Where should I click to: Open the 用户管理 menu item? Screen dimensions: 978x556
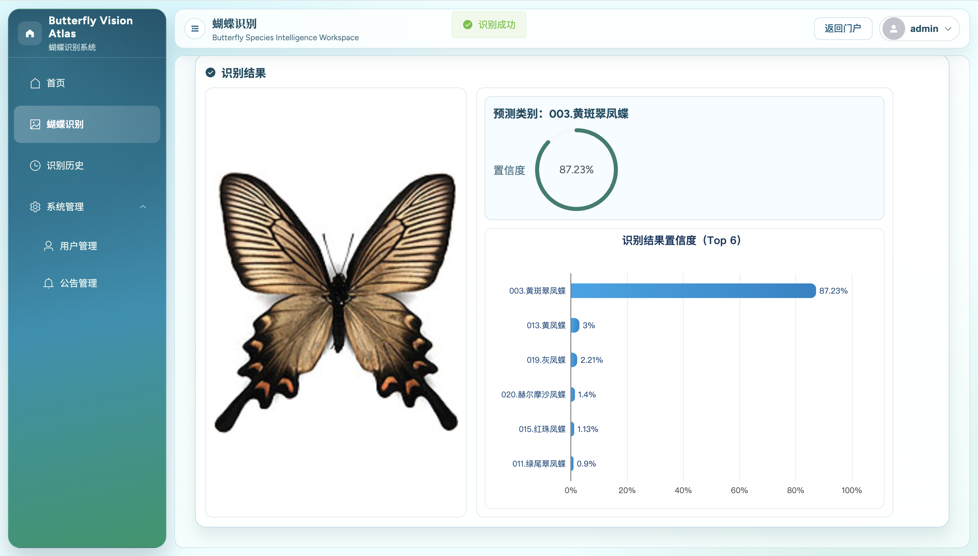78,246
